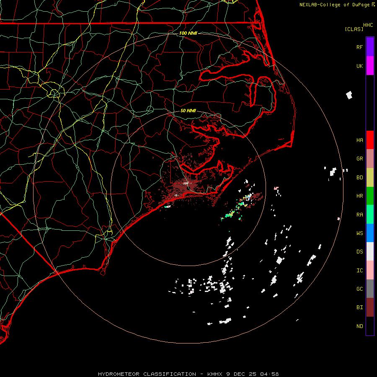377x377 pixels.
Task: Click the IC legend label
Action: coord(359,270)
